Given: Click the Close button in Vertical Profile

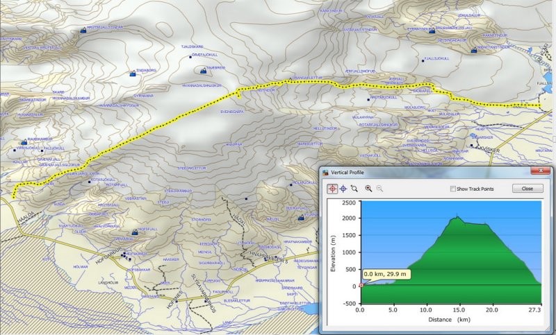Looking at the screenshot, I should click(528, 189).
